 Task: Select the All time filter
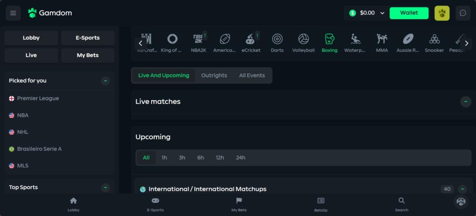146,158
